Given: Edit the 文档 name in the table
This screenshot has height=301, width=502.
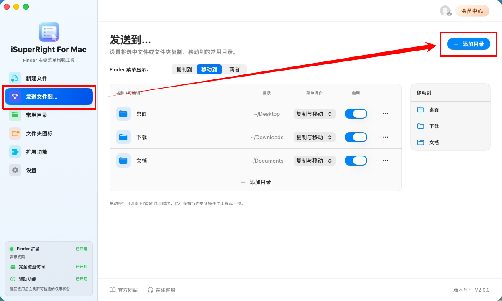Looking at the screenshot, I should point(142,161).
